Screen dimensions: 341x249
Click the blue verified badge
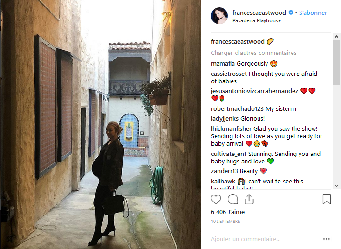291,13
